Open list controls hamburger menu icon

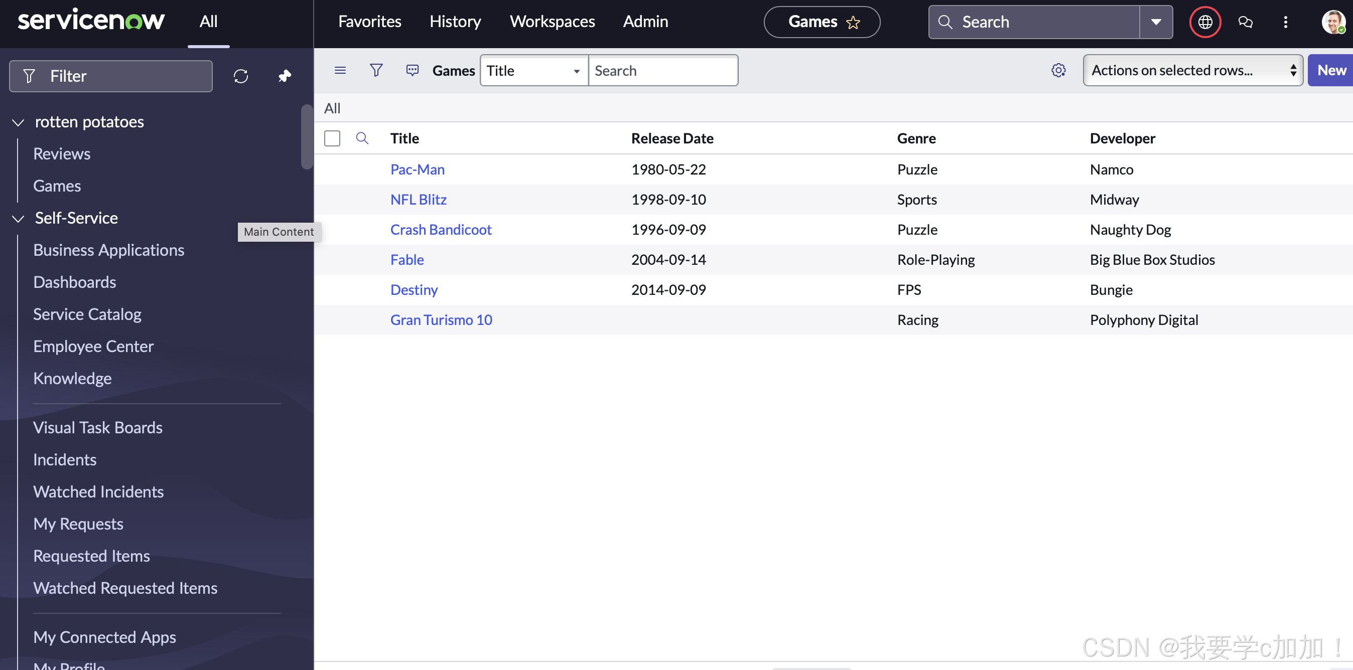(x=340, y=70)
